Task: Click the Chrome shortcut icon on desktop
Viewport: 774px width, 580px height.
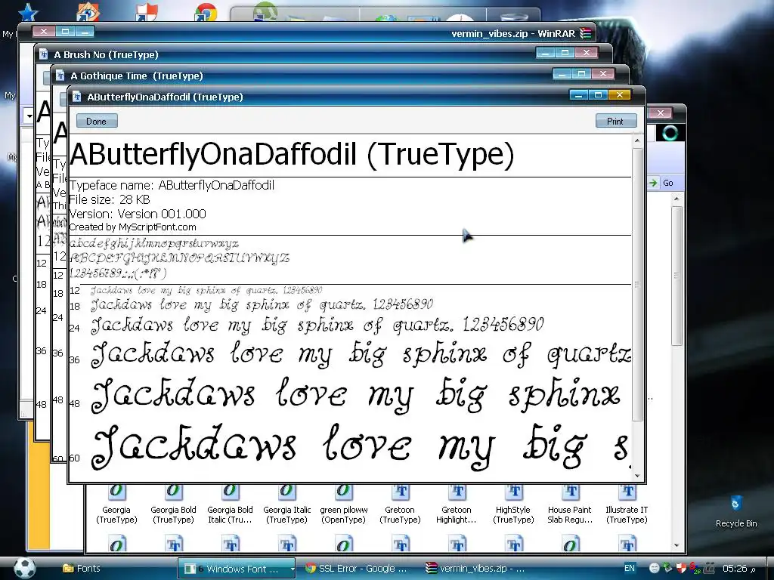Action: (x=206, y=12)
